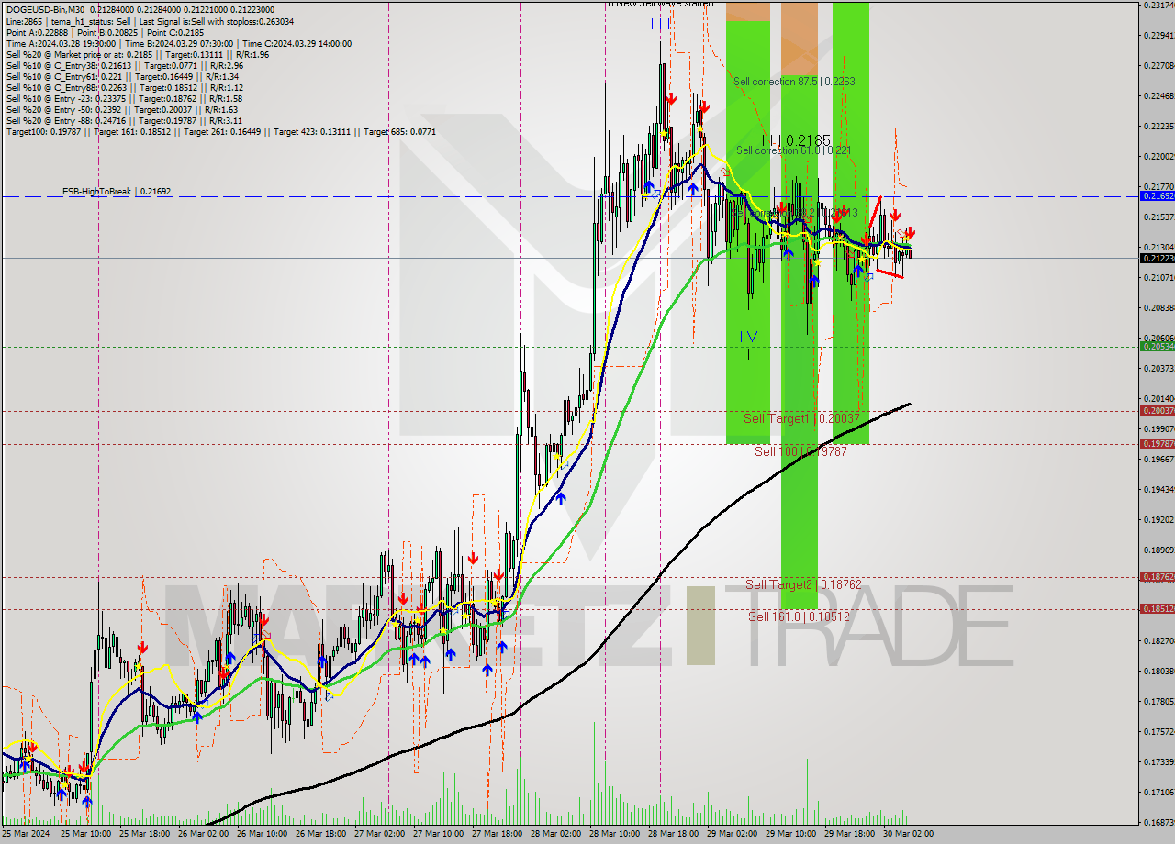1175x844 pixels.
Task: Click the 0.17572 price scale value
Action: (x=1158, y=731)
